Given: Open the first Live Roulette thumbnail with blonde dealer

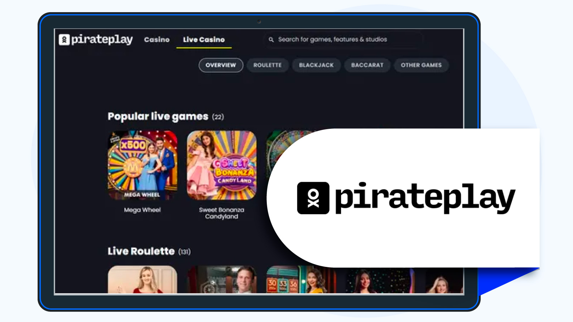Looking at the screenshot, I should pos(143,279).
